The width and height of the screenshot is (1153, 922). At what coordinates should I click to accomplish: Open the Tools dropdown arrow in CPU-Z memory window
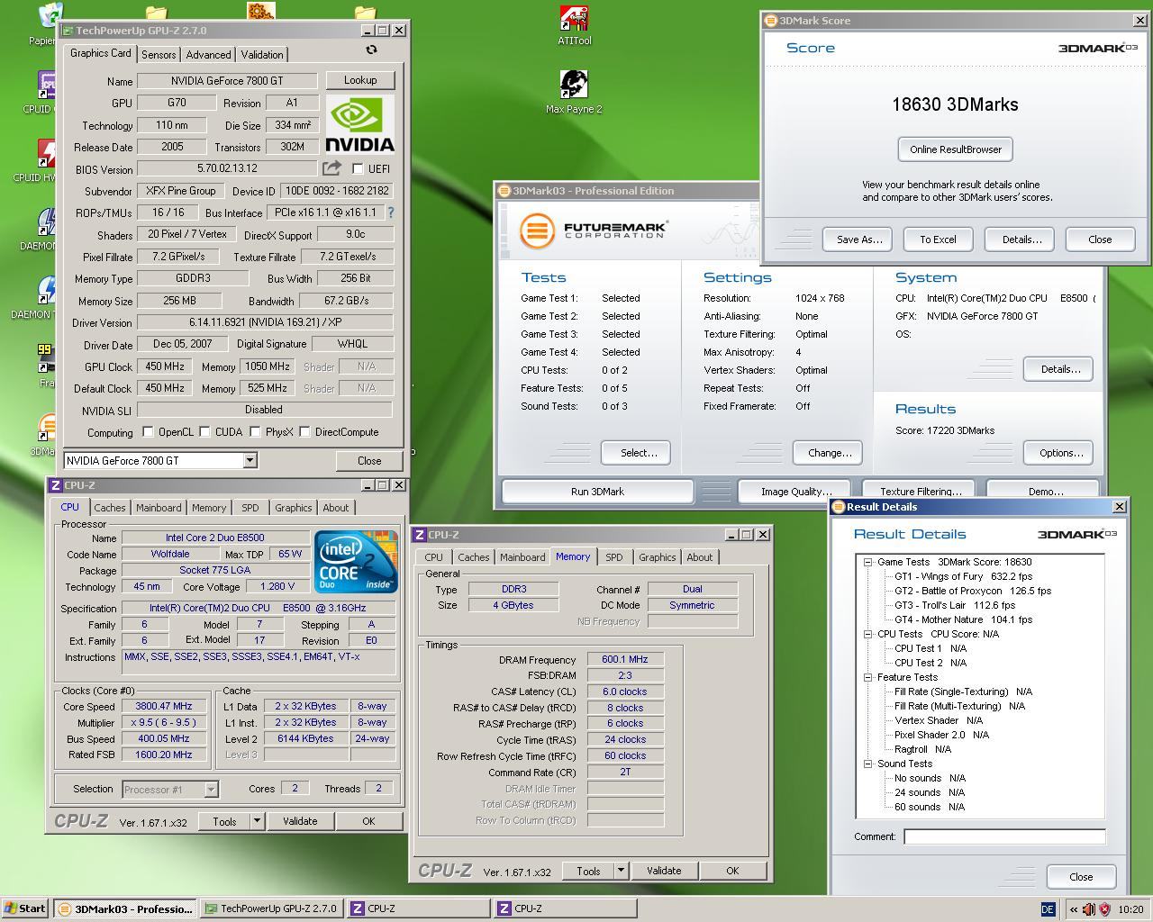tap(620, 871)
